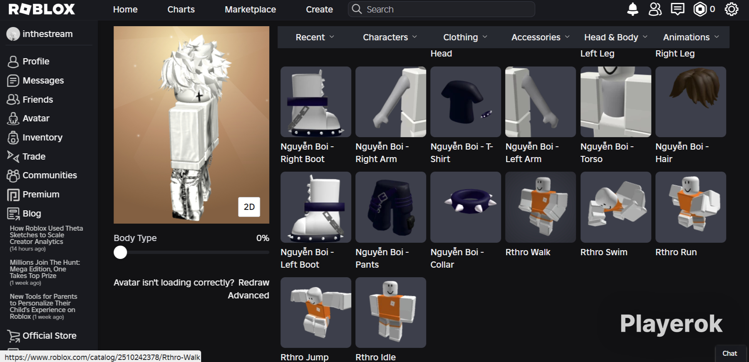Click the Advanced link

coord(248,296)
